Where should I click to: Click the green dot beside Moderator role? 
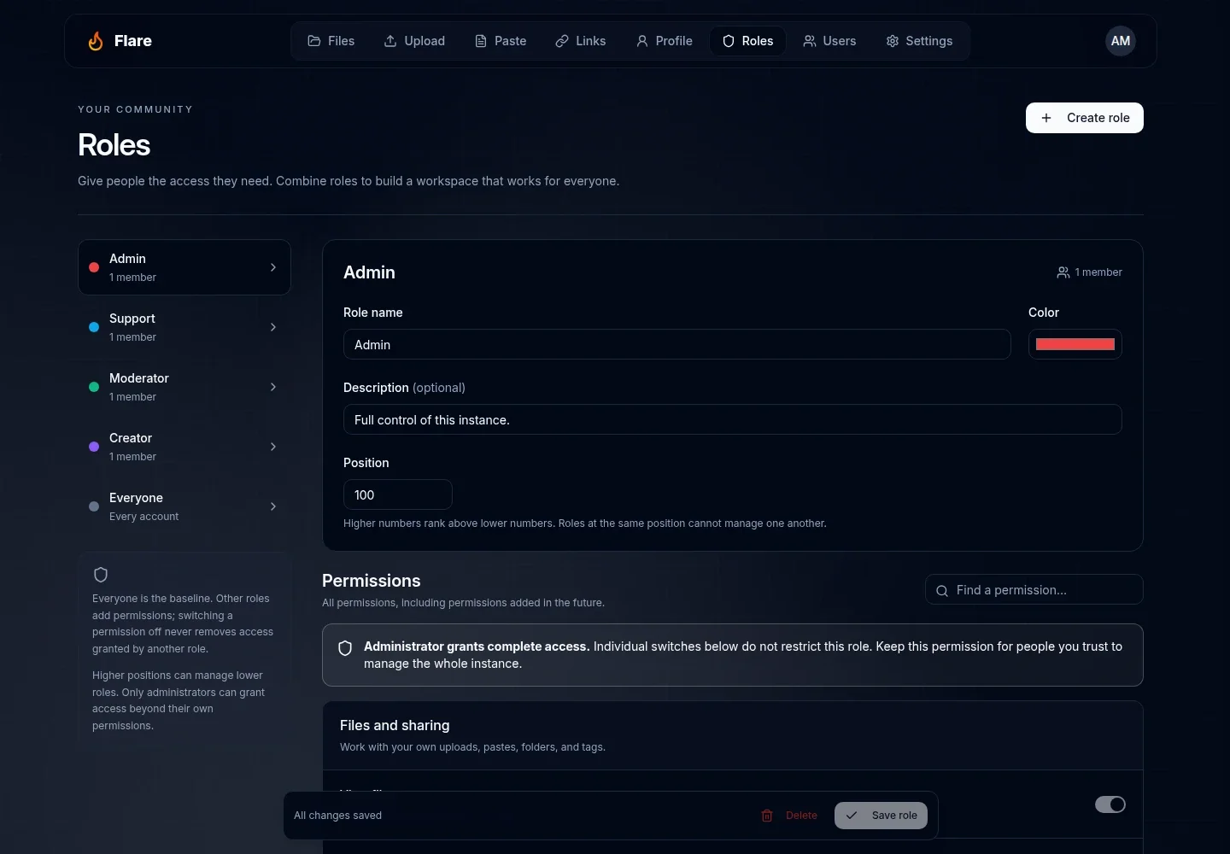pyautogui.click(x=94, y=387)
